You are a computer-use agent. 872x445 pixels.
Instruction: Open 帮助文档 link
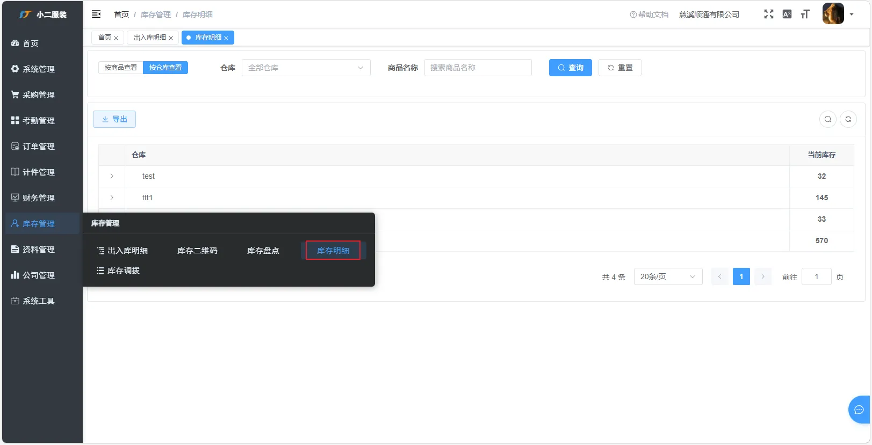tap(649, 14)
